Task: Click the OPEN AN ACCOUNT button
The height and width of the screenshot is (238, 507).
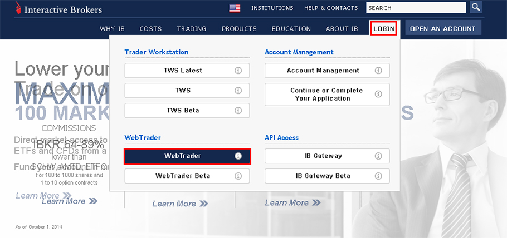Action: coord(443,28)
